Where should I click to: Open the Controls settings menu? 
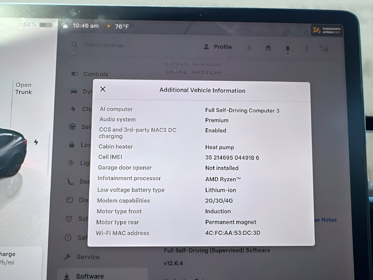(90, 74)
